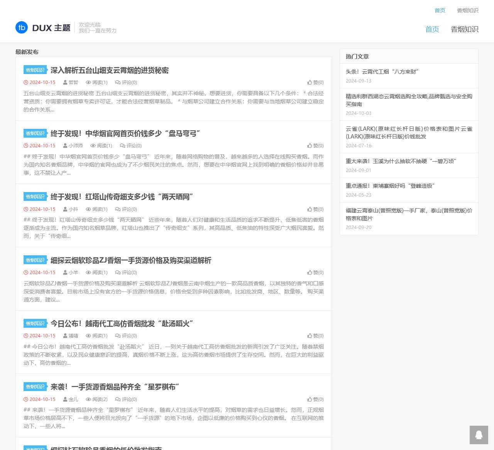
Task: Click comment icon on 五台山细支云霄烟 article
Action: (x=118, y=83)
